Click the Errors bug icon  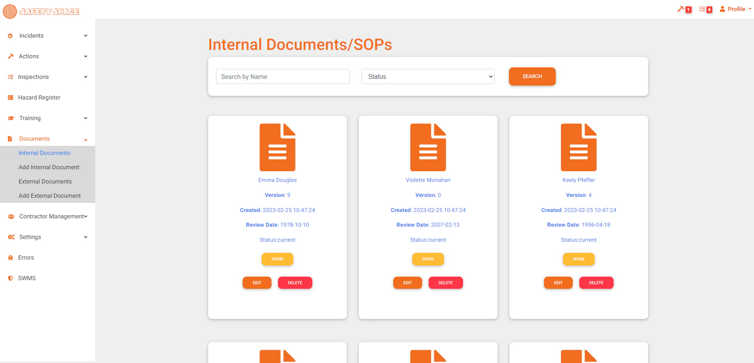pyautogui.click(x=10, y=258)
